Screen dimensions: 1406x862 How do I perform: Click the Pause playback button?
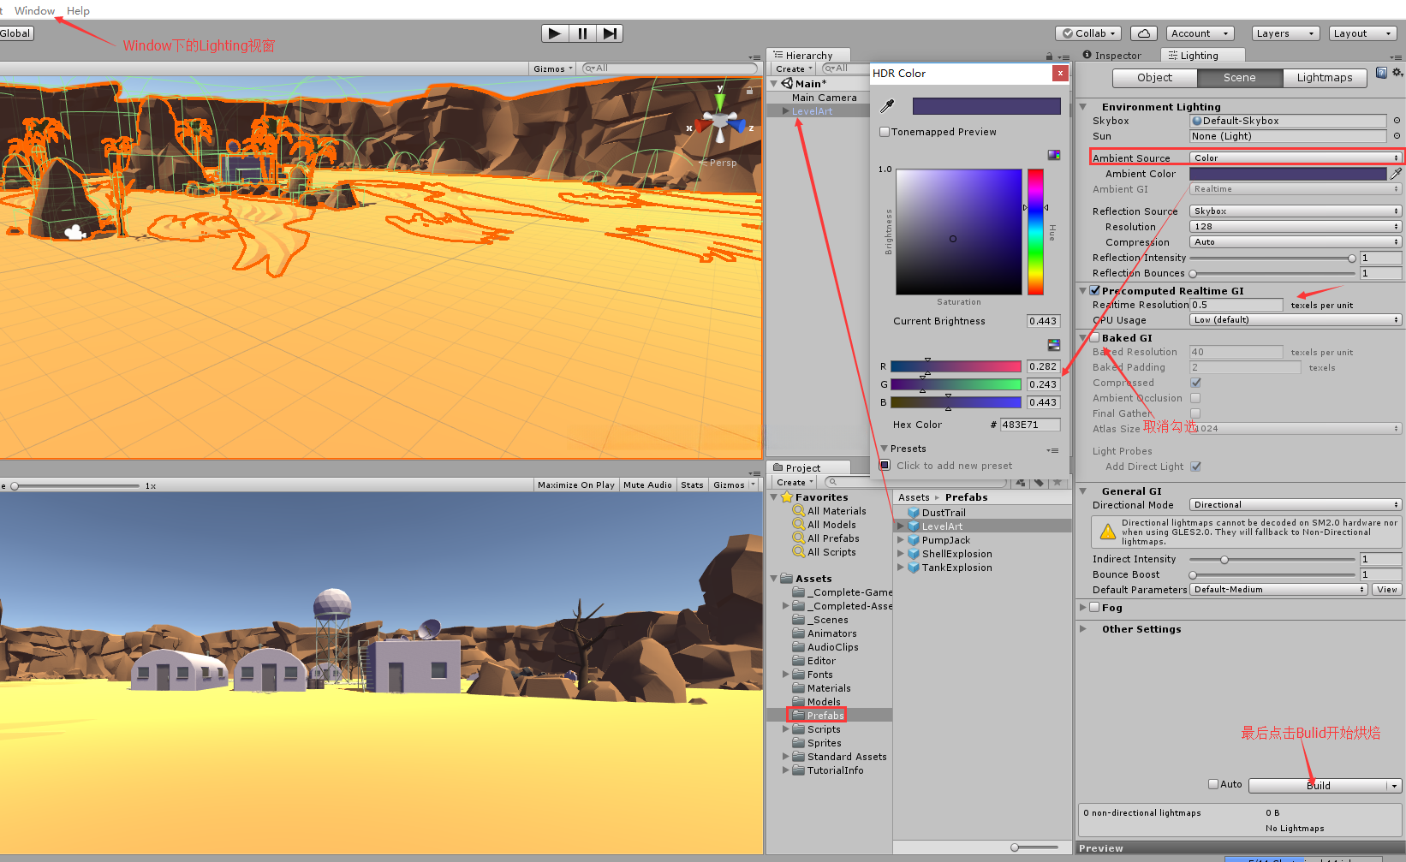click(582, 33)
